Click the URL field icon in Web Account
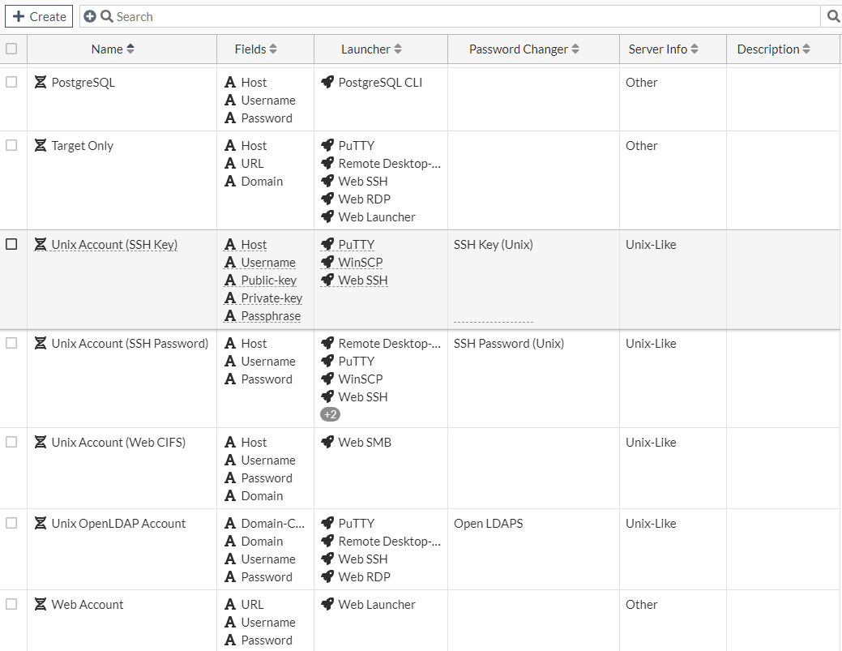This screenshot has height=651, width=842. (230, 604)
